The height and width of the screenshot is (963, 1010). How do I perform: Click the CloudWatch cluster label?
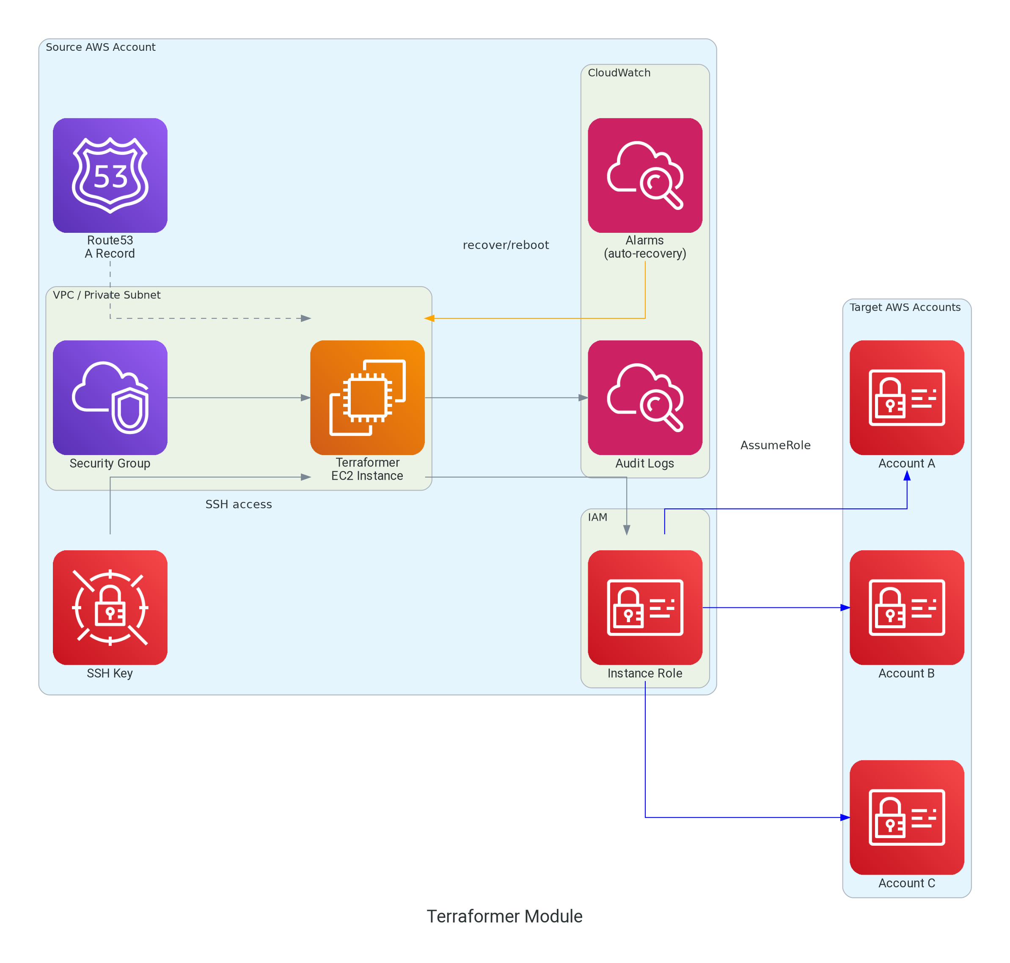(619, 73)
